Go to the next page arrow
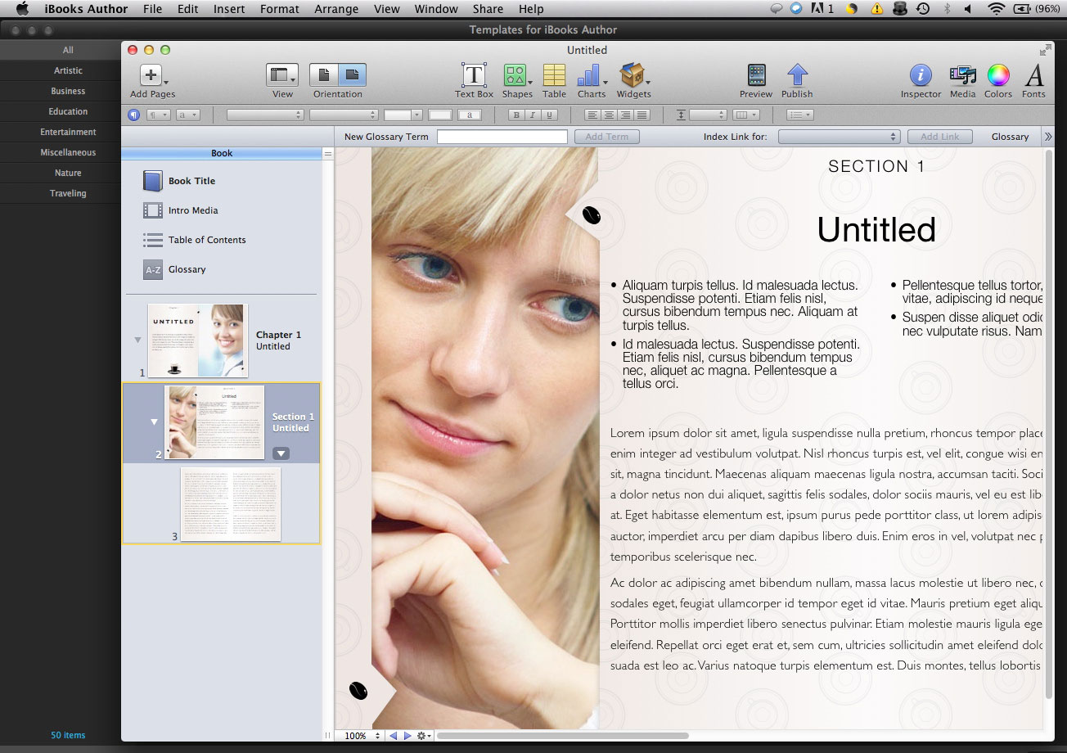1067x753 pixels. point(407,736)
